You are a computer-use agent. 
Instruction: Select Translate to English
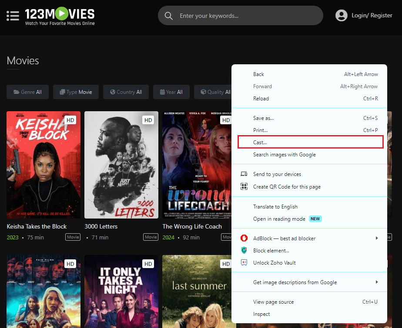309,207
